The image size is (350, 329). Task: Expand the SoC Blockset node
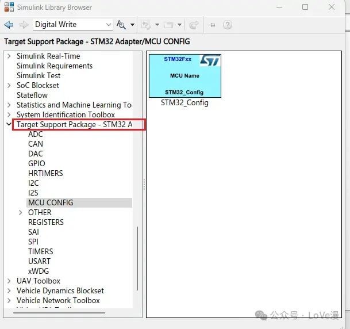9,85
